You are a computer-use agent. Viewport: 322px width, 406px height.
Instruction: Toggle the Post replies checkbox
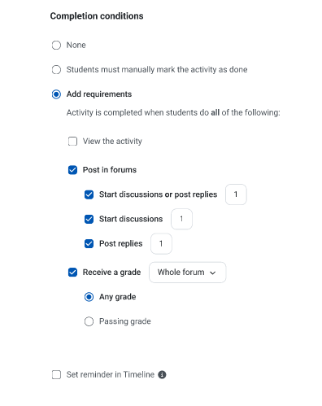(89, 243)
